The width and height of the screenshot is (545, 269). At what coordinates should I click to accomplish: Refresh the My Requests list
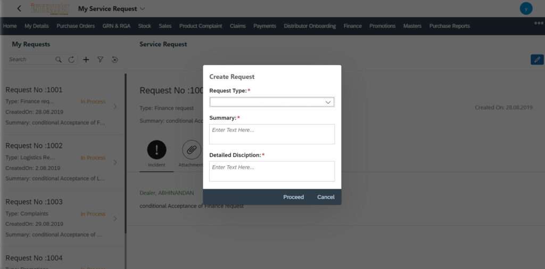coord(72,60)
